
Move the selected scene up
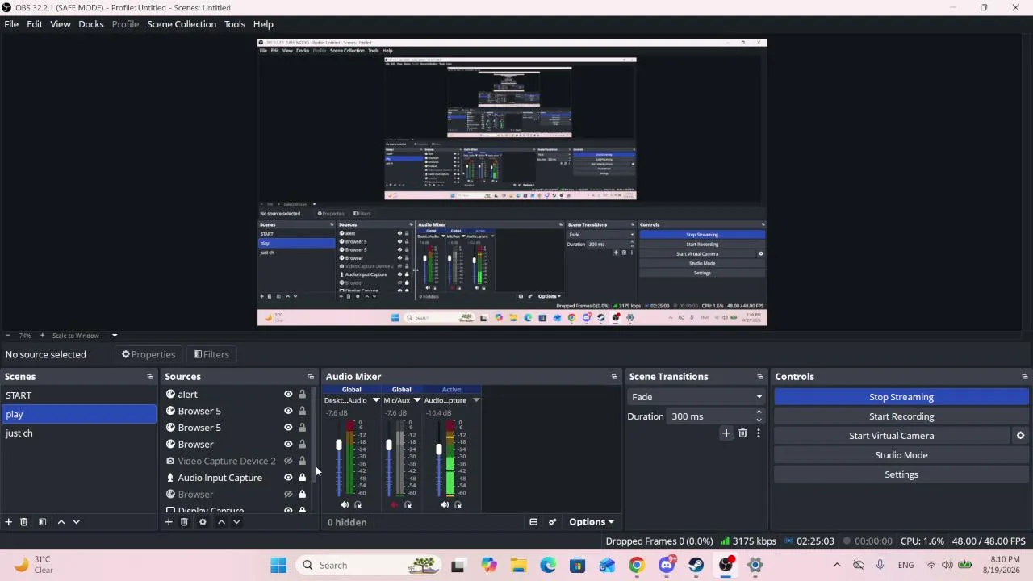click(x=61, y=522)
